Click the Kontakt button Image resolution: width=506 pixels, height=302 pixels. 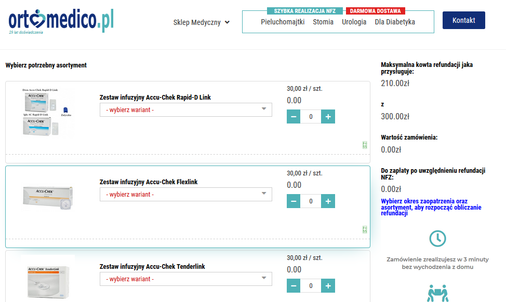pyautogui.click(x=464, y=20)
